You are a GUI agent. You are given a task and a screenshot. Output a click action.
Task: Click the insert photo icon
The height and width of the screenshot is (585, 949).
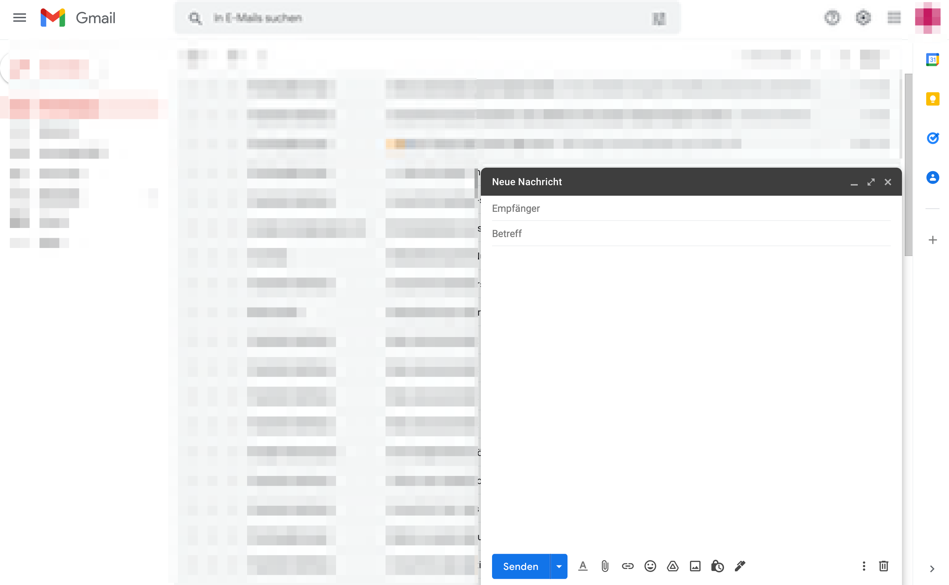click(x=695, y=566)
